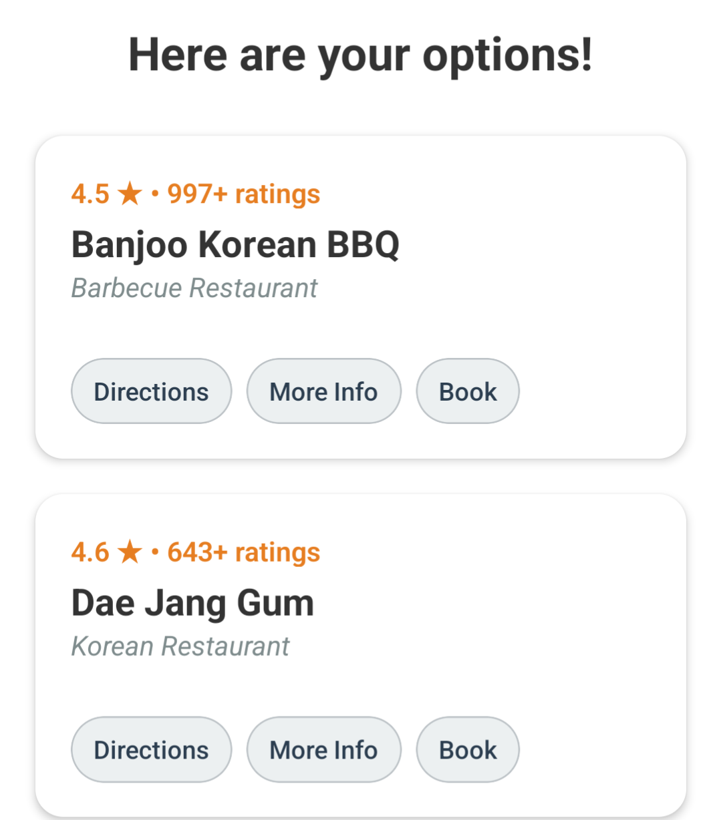
Task: Get Directions to Dae Jang Gum
Action: [x=151, y=749]
